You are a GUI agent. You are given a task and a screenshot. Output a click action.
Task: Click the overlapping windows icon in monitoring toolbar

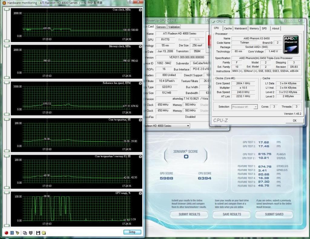[25, 233]
